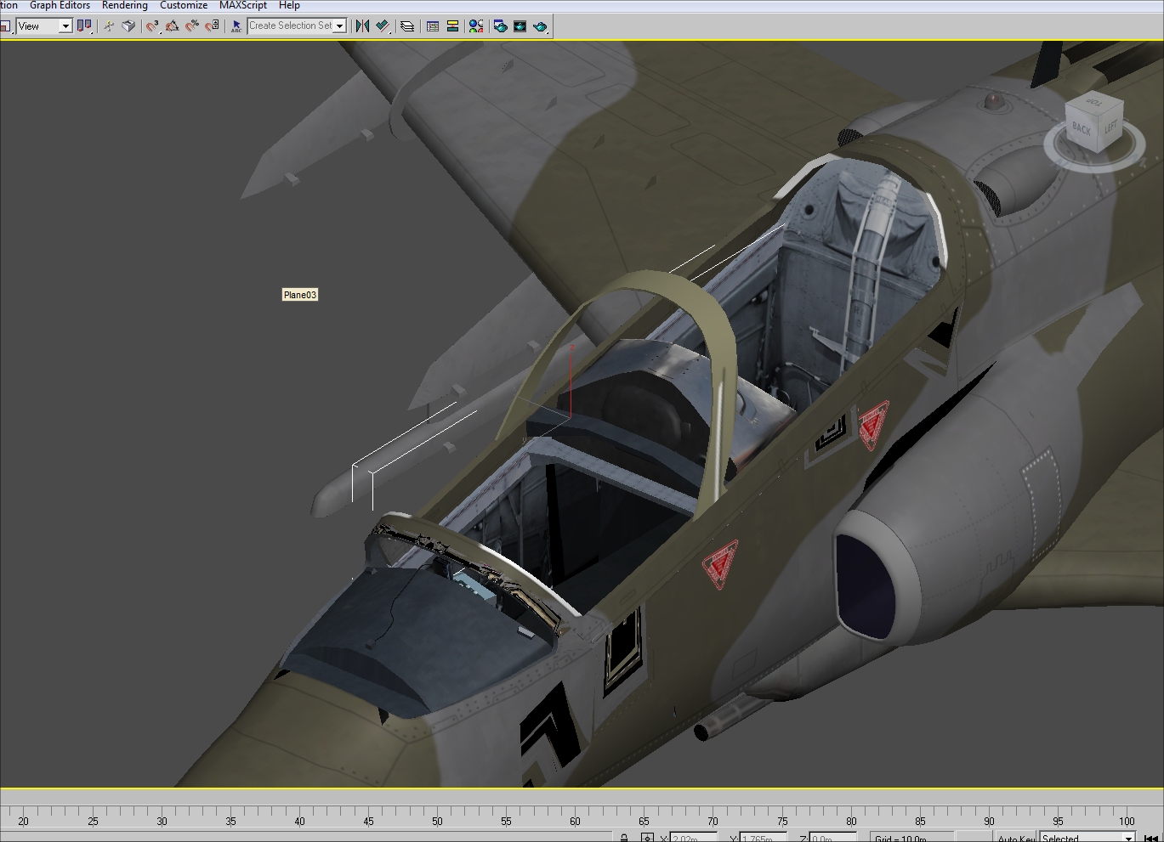Open Schematic View from the toolbar
This screenshot has height=842, width=1164.
click(x=452, y=26)
